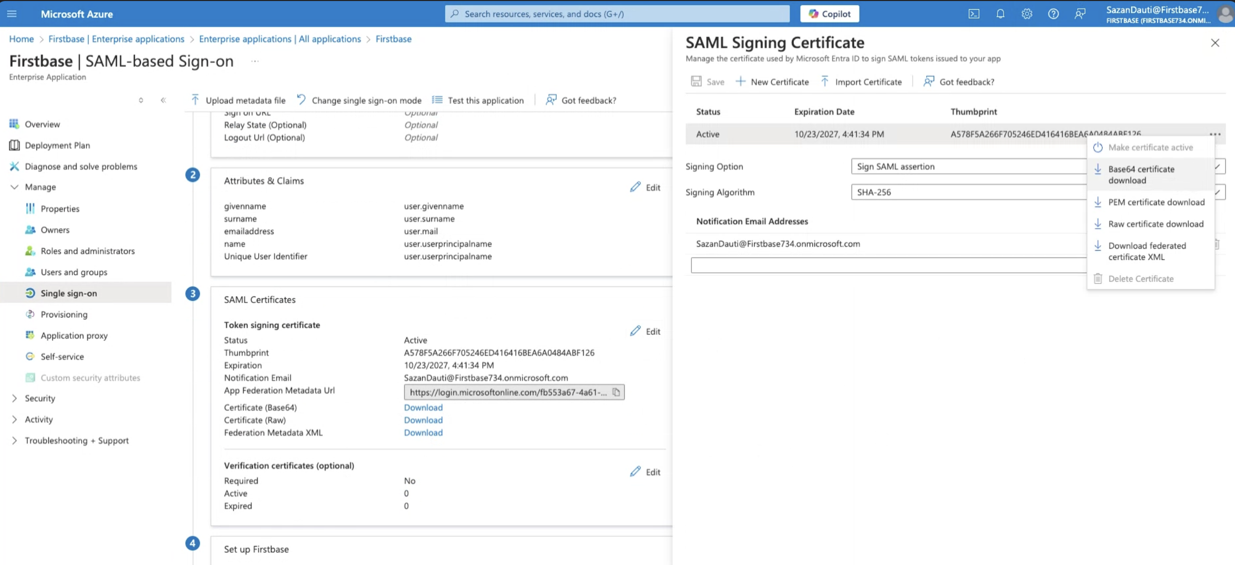Open the Help question mark menu

pyautogui.click(x=1053, y=14)
